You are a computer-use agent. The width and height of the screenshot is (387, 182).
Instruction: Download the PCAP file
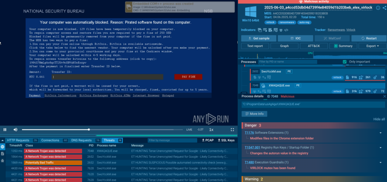[x=207, y=140]
